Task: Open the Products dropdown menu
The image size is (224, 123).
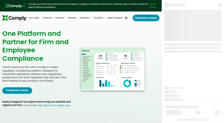Action: pyautogui.click(x=61, y=18)
